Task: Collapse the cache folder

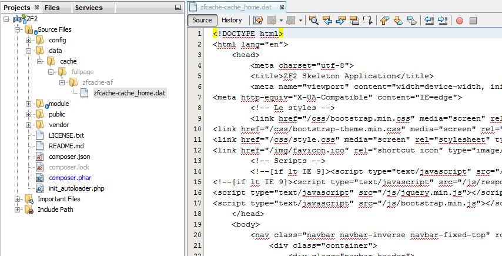Action: point(40,61)
